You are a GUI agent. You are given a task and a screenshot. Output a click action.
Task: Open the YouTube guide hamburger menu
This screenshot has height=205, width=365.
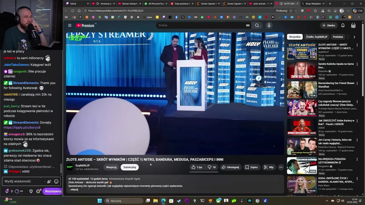point(70,25)
